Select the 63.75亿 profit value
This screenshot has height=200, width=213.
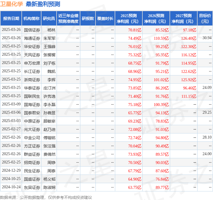[x=135, y=187]
